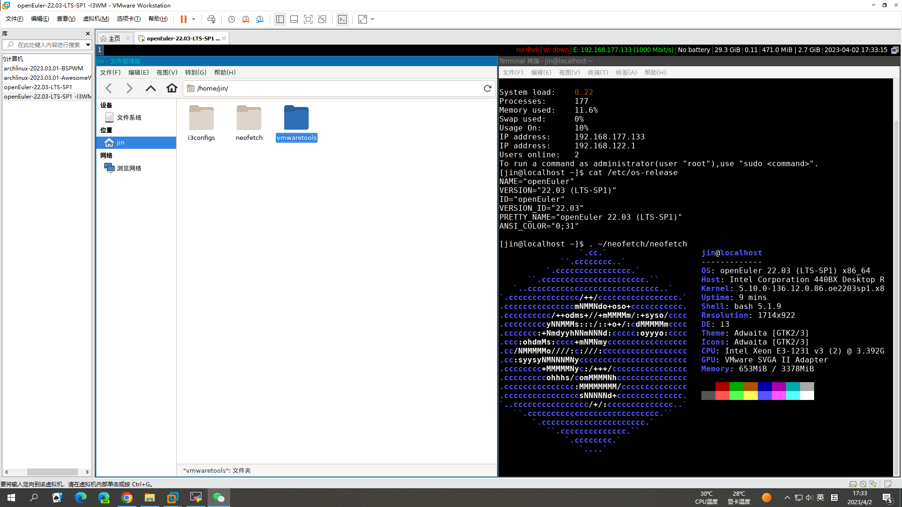Go to home folder in file manager
Screen dimensions: 902x507
tap(172, 88)
